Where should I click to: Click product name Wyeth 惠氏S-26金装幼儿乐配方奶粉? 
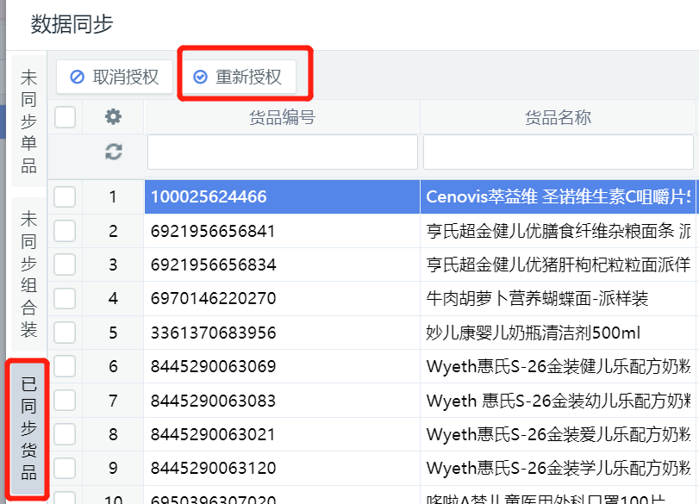(x=559, y=400)
